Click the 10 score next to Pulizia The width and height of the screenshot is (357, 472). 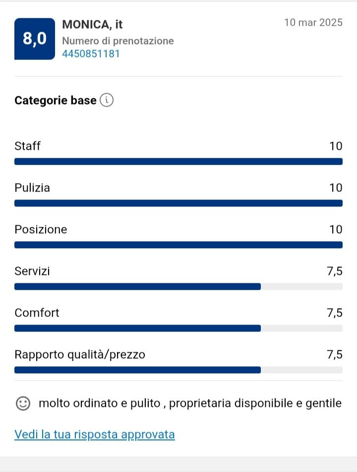[336, 188]
